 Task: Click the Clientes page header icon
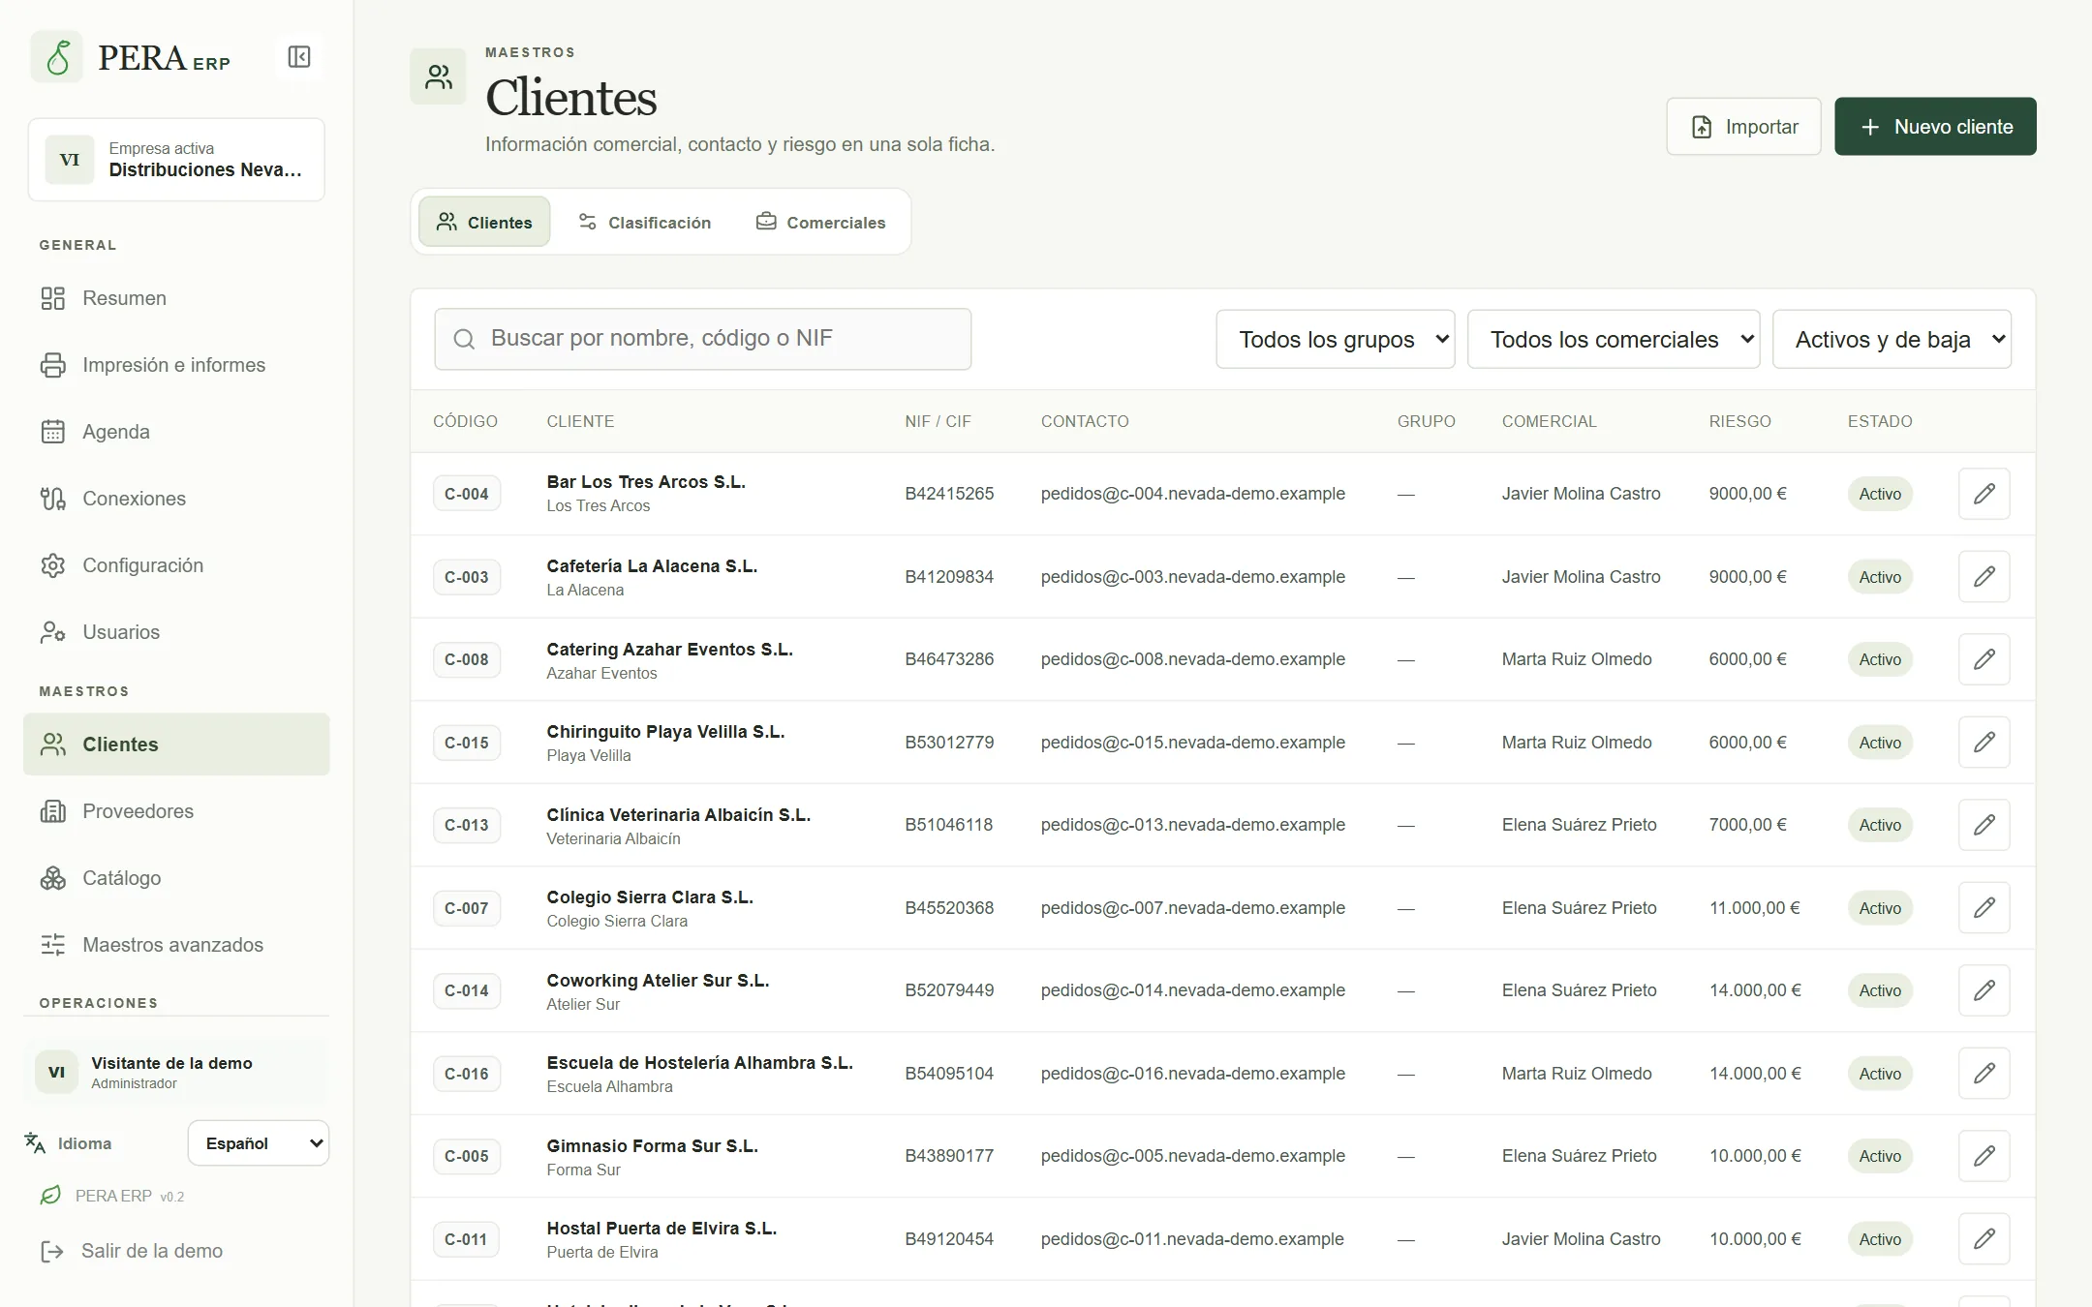click(x=439, y=76)
